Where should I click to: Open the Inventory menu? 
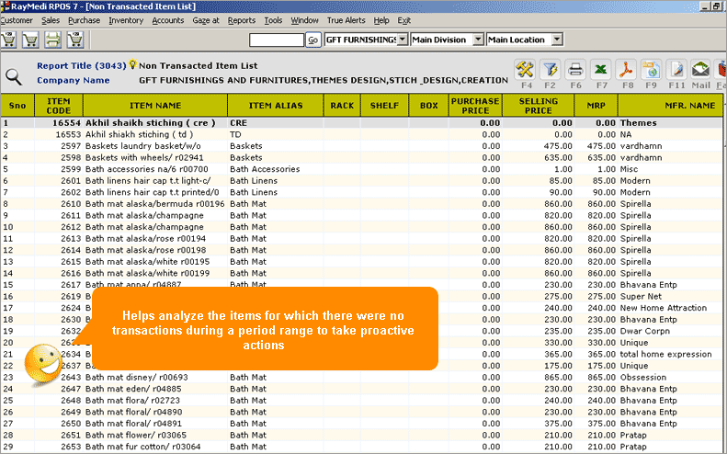126,20
